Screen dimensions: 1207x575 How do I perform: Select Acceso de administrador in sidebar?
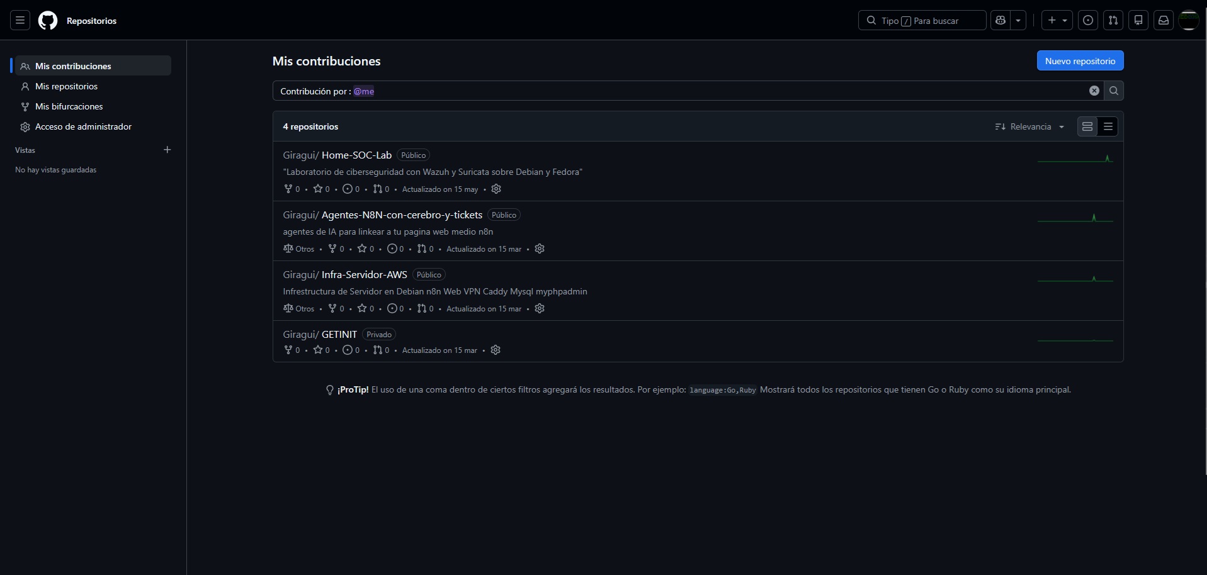(x=93, y=126)
